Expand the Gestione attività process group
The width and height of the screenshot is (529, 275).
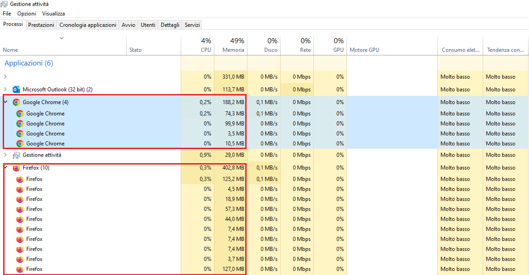point(5,155)
